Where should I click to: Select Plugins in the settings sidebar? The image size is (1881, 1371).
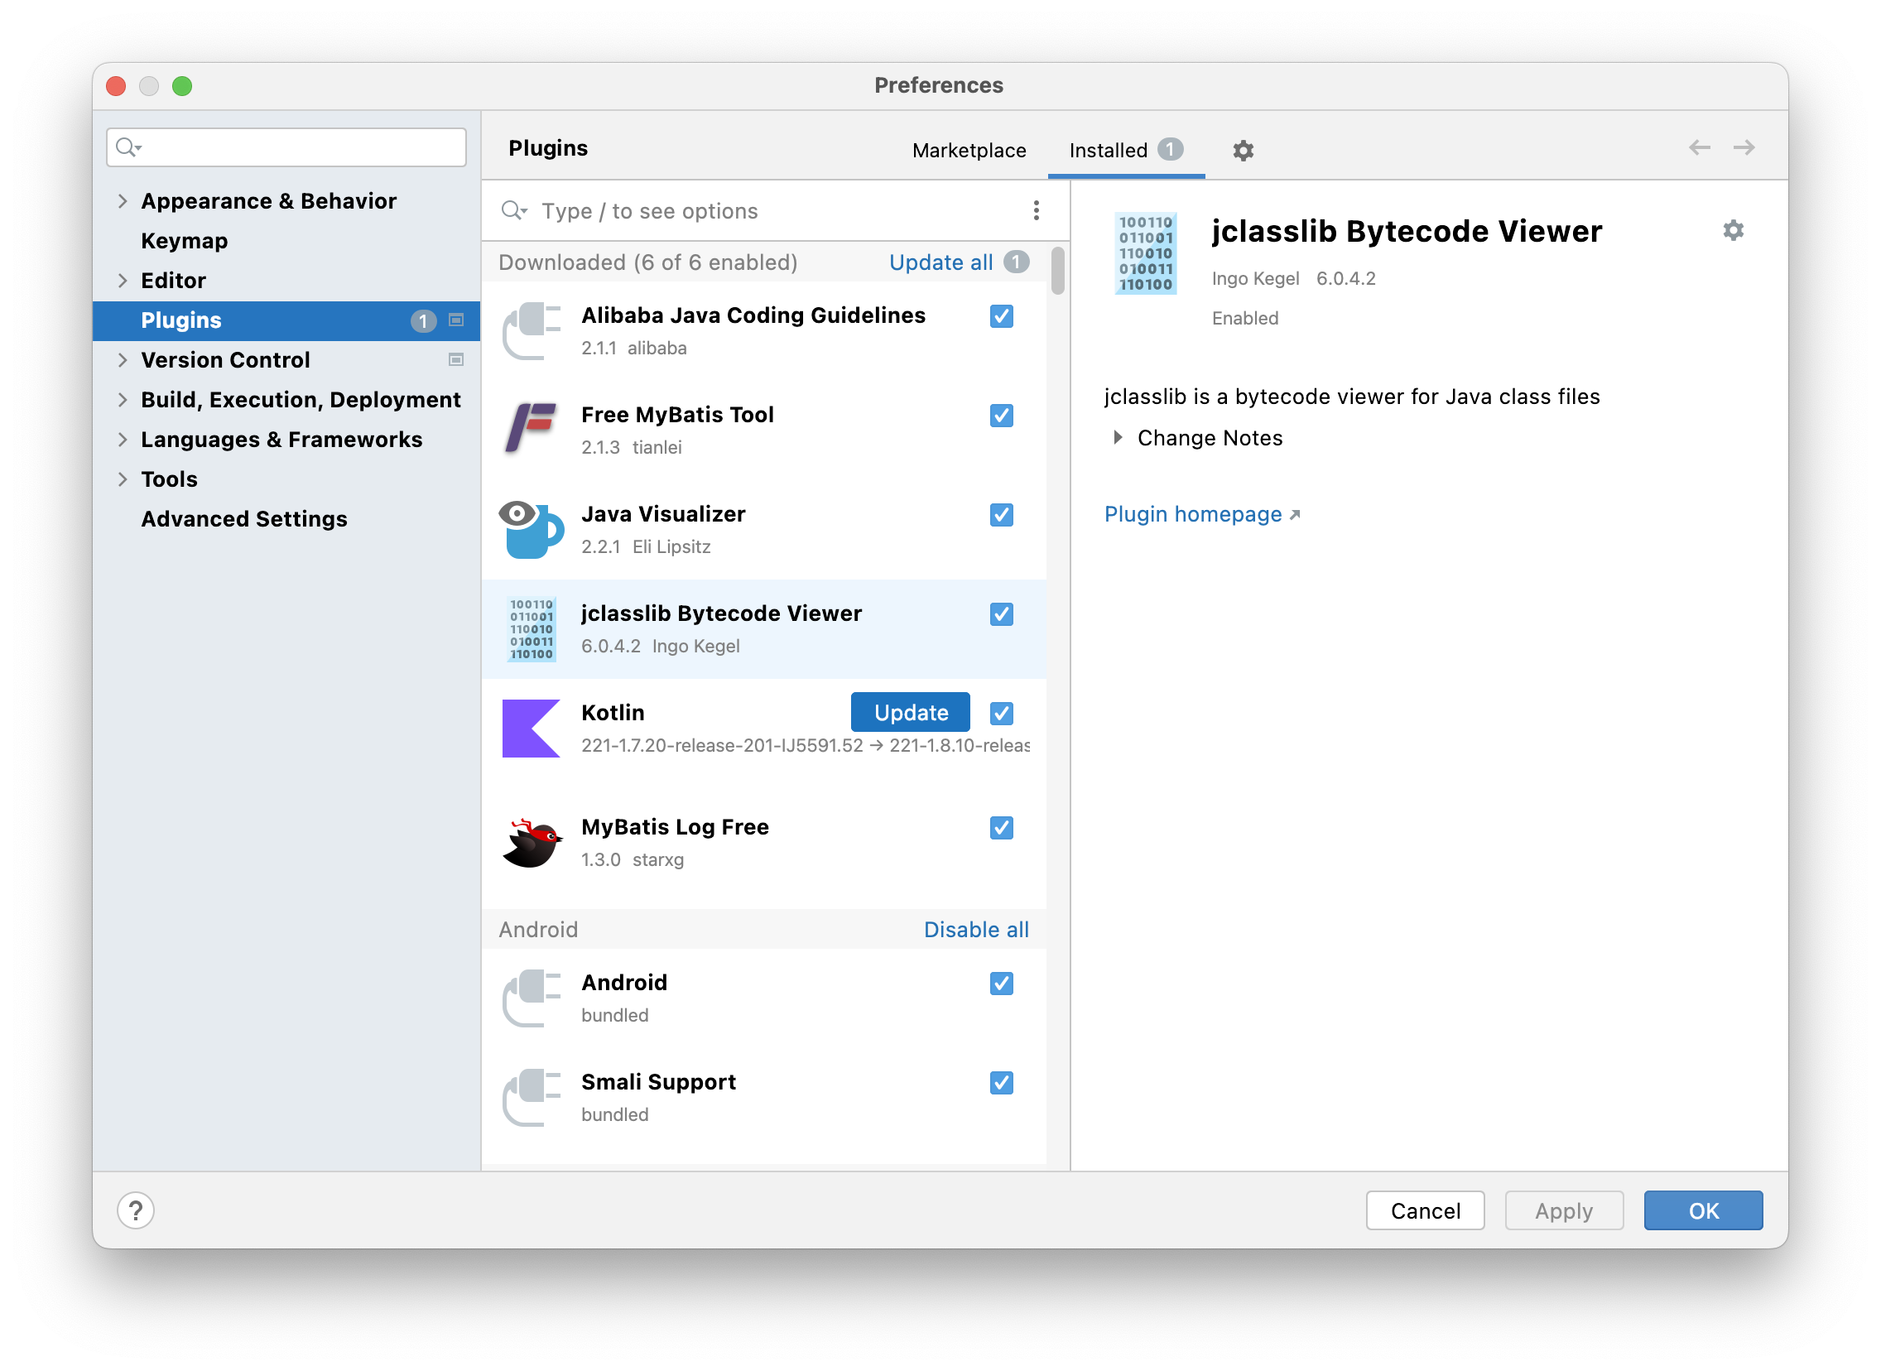pos(286,320)
